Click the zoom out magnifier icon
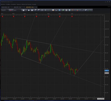111x101 pixels. click(x=39, y=10)
